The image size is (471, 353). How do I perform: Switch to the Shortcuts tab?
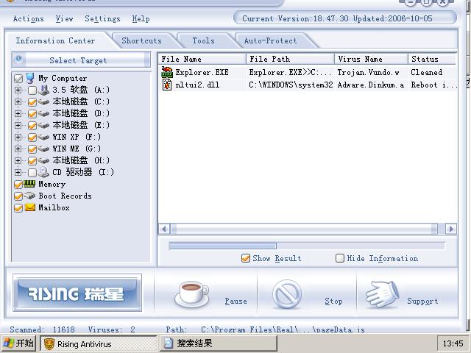coord(142,40)
